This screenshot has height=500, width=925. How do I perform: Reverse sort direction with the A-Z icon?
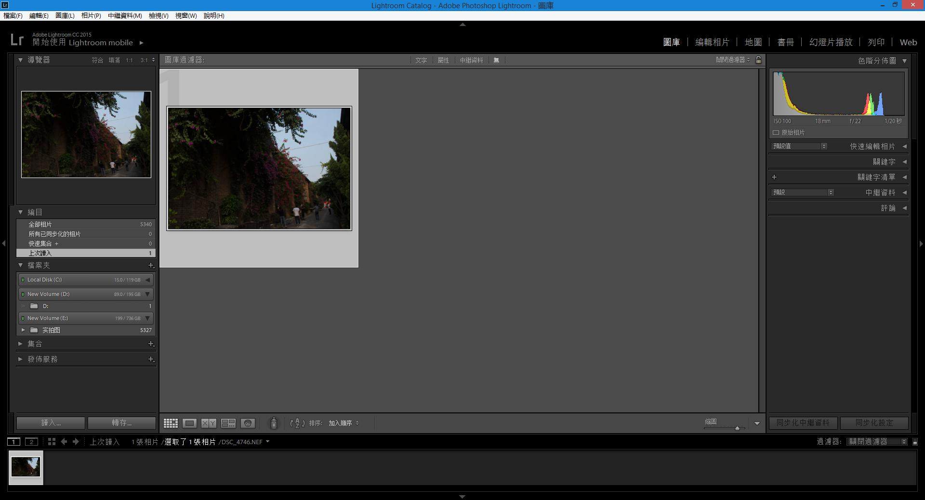pyautogui.click(x=297, y=423)
